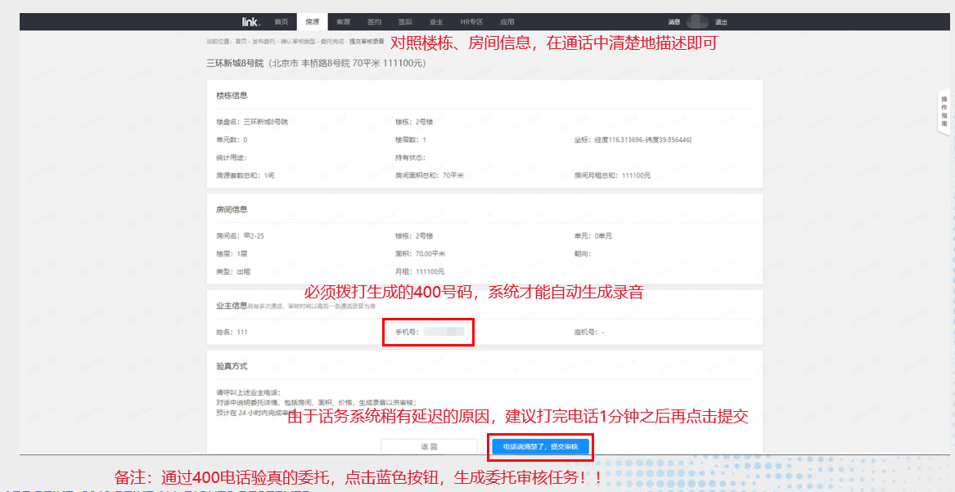Click the 房间信息 section heading

coord(232,210)
